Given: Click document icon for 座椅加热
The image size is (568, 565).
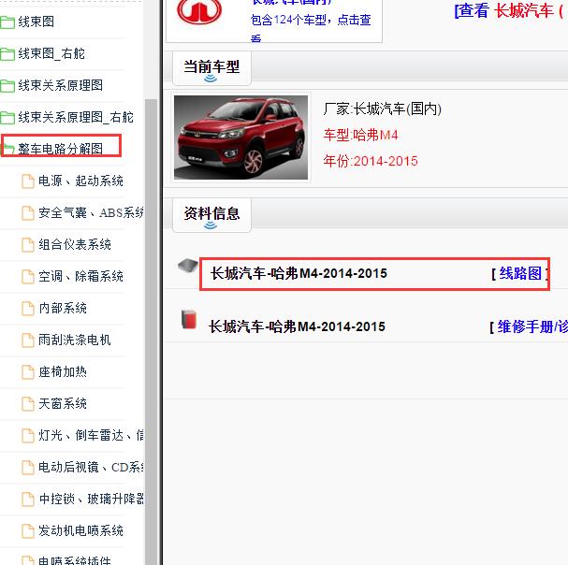Looking at the screenshot, I should (28, 372).
